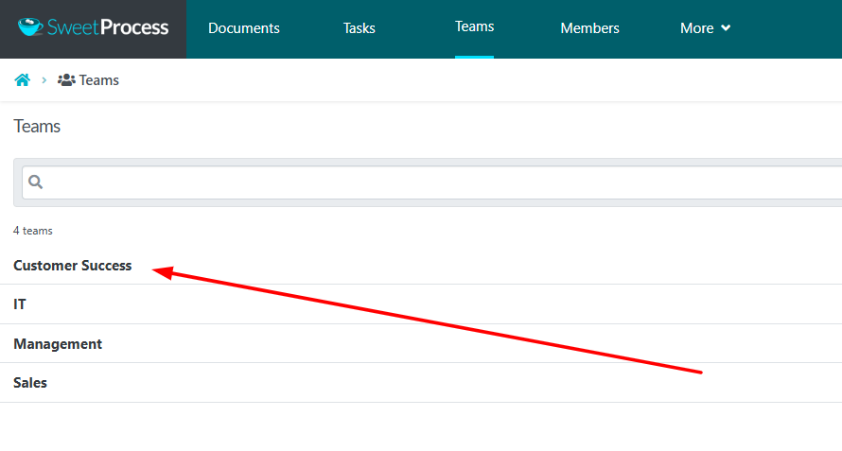This screenshot has height=451, width=842.
Task: Select the Management team
Action: 58,344
